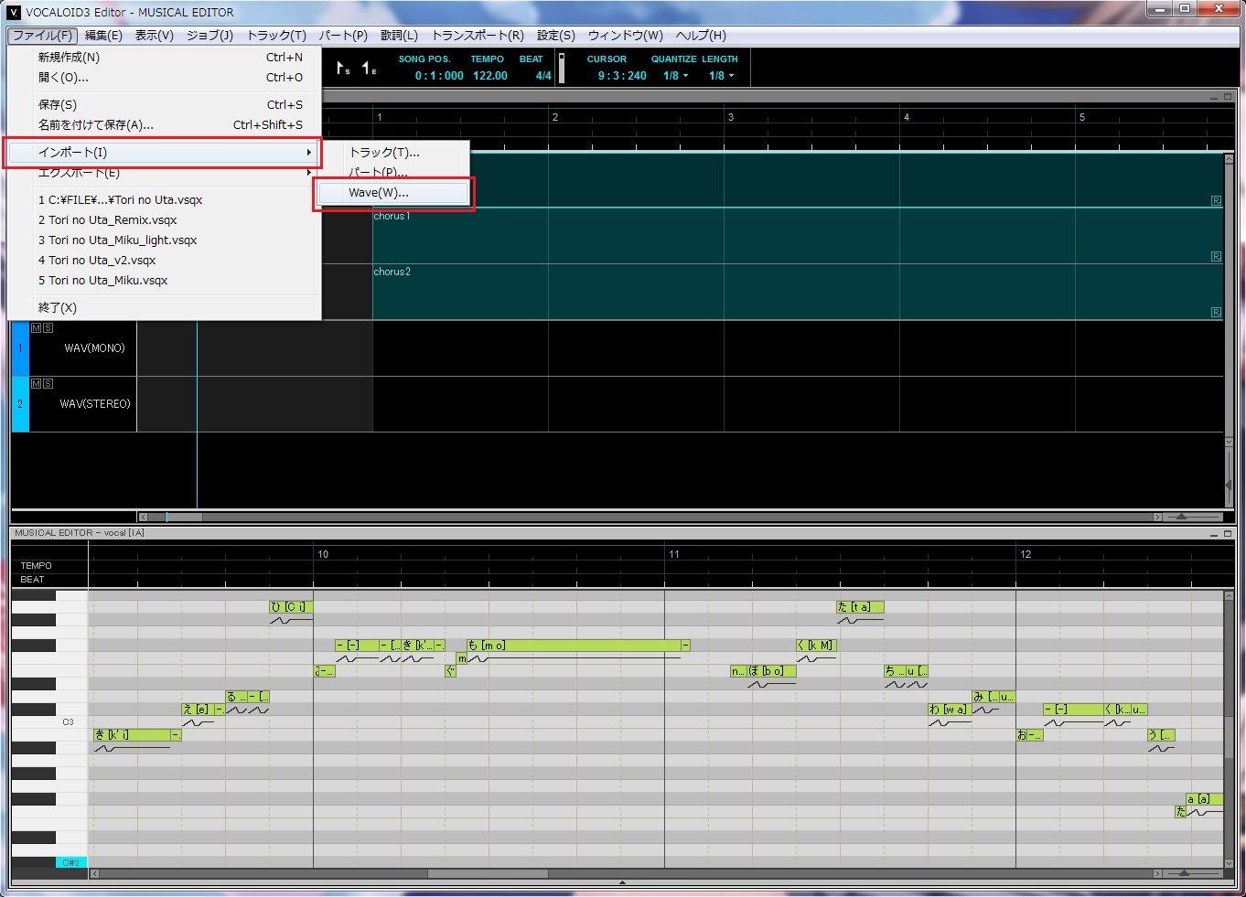The image size is (1246, 897).
Task: Click the R icon on the first track part
Action: coord(1216,200)
